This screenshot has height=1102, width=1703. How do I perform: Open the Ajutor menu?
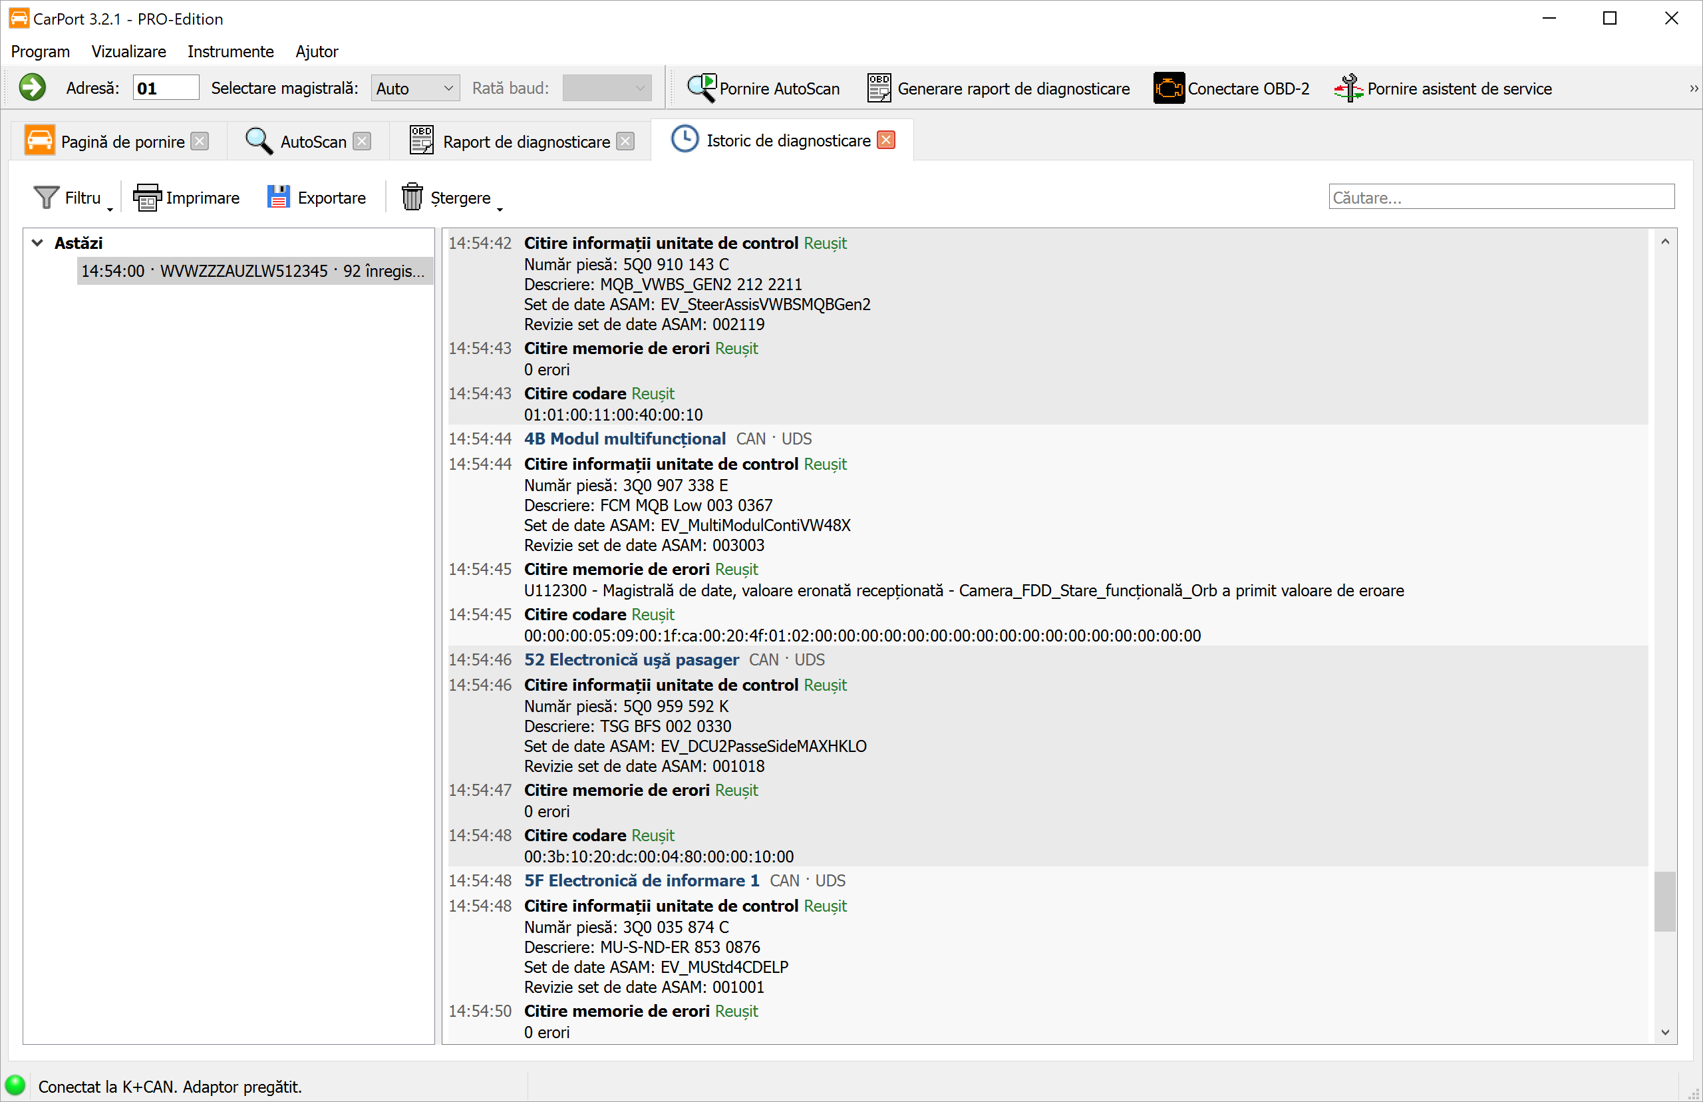coord(317,51)
